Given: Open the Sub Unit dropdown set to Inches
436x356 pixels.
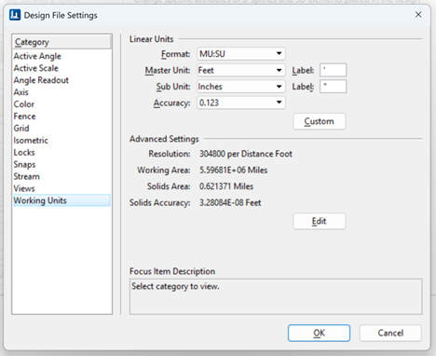Looking at the screenshot, I should click(x=241, y=87).
